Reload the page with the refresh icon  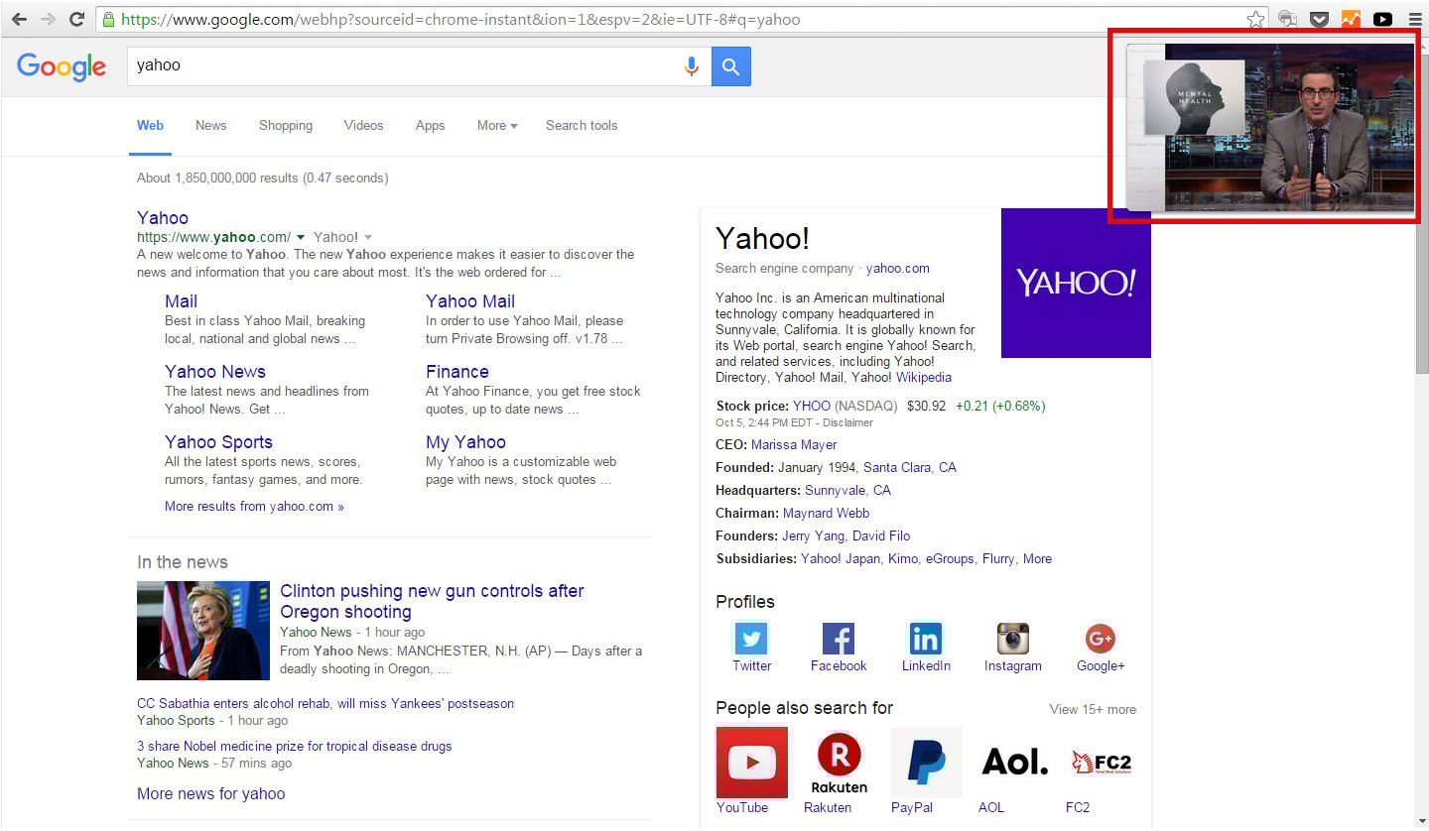pyautogui.click(x=76, y=19)
